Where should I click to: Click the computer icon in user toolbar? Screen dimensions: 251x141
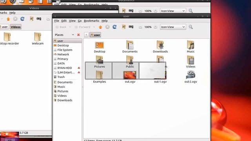[131, 27]
